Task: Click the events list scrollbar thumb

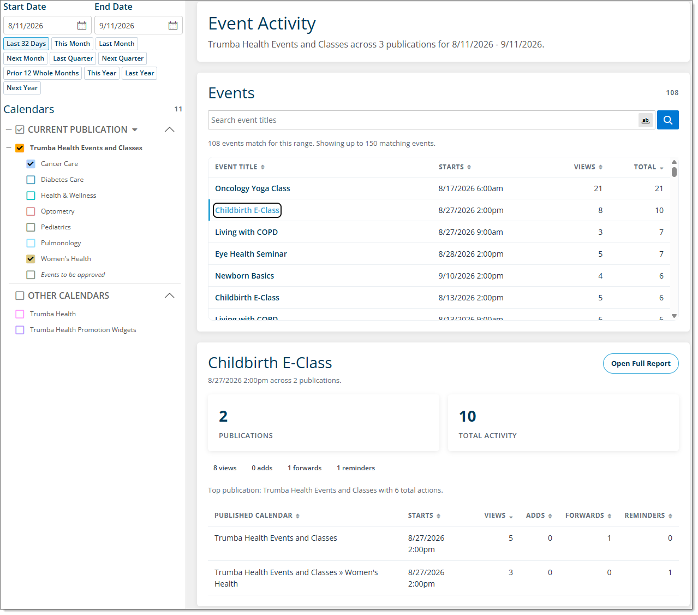Action: pyautogui.click(x=675, y=172)
